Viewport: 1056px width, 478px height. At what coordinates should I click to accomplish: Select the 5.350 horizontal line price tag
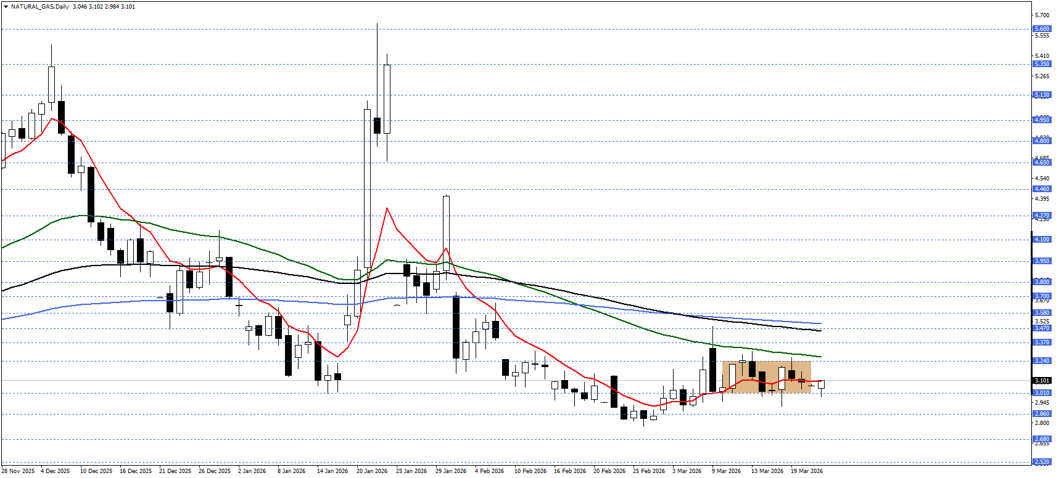pyautogui.click(x=1041, y=64)
